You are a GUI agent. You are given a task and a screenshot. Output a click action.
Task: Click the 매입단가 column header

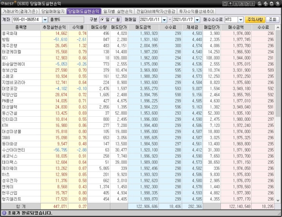pos(212,28)
